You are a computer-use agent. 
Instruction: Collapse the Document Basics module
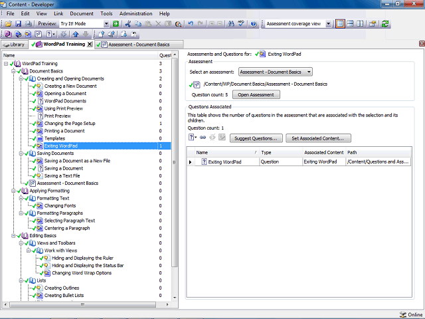(13, 71)
